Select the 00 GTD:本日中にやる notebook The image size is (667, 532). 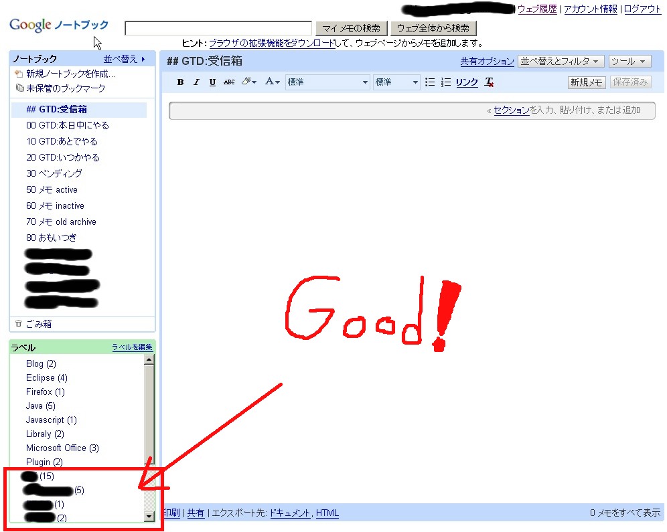tap(68, 125)
